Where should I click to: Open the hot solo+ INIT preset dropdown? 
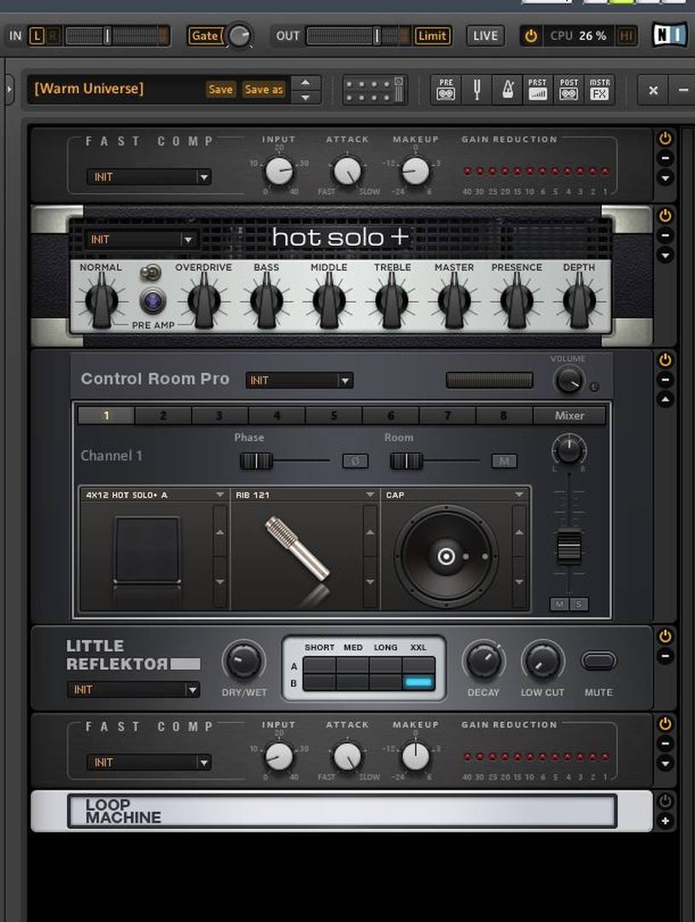(141, 239)
